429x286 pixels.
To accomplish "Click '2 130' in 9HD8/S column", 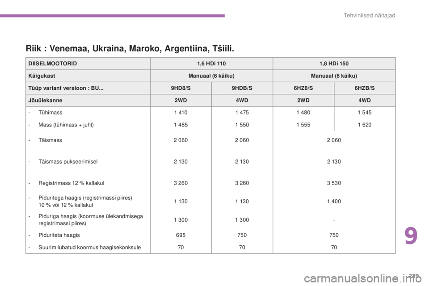I will pos(181,161).
